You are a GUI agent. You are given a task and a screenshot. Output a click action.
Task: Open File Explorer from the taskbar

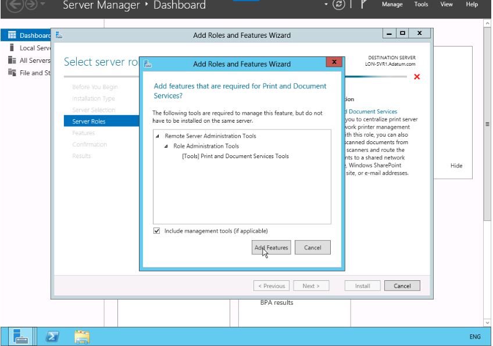[82, 336]
